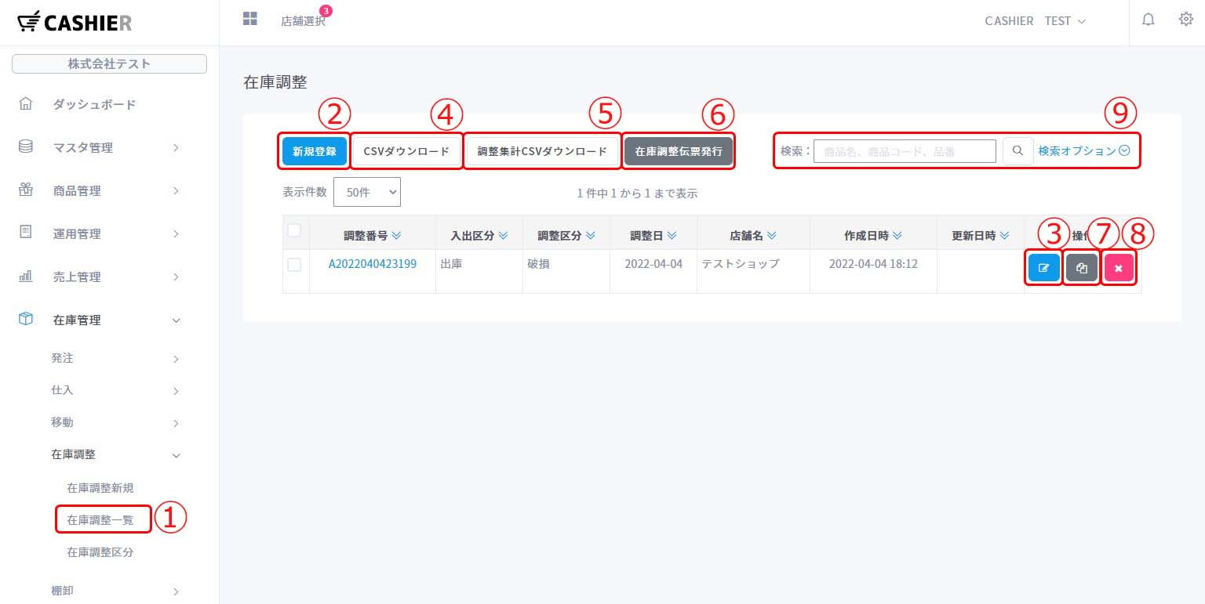Sort by 調整区分 column arrow
Image resolution: width=1205 pixels, height=604 pixels.
coord(590,235)
